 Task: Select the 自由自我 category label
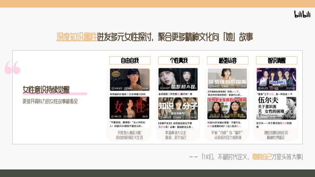coord(129,60)
